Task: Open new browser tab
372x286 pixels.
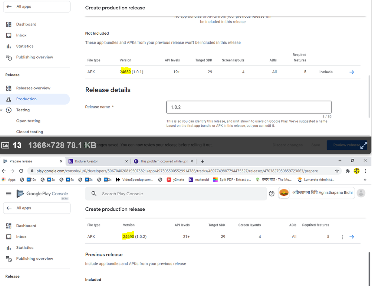Action: point(202,161)
